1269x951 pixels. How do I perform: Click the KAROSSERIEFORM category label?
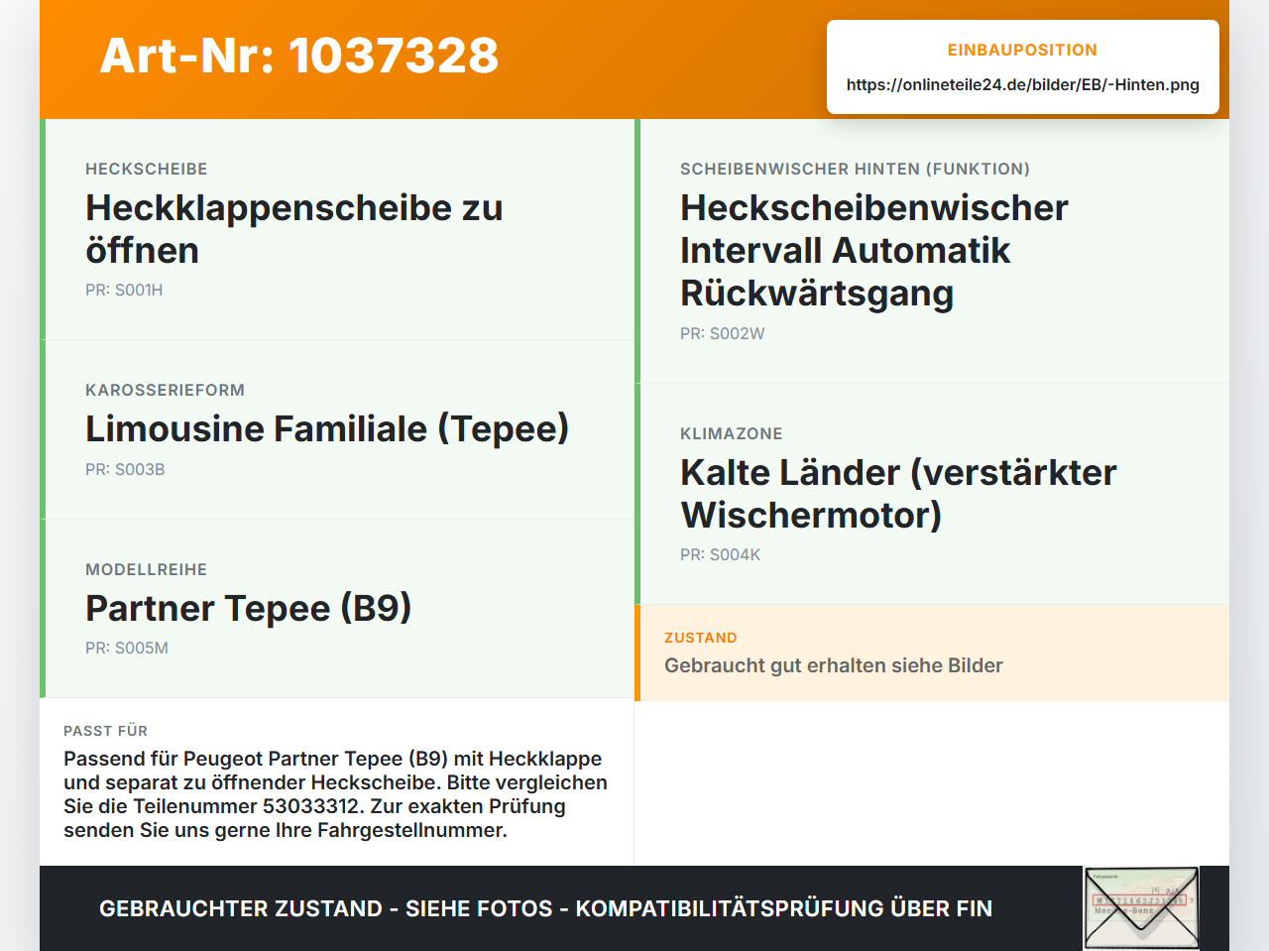(165, 390)
